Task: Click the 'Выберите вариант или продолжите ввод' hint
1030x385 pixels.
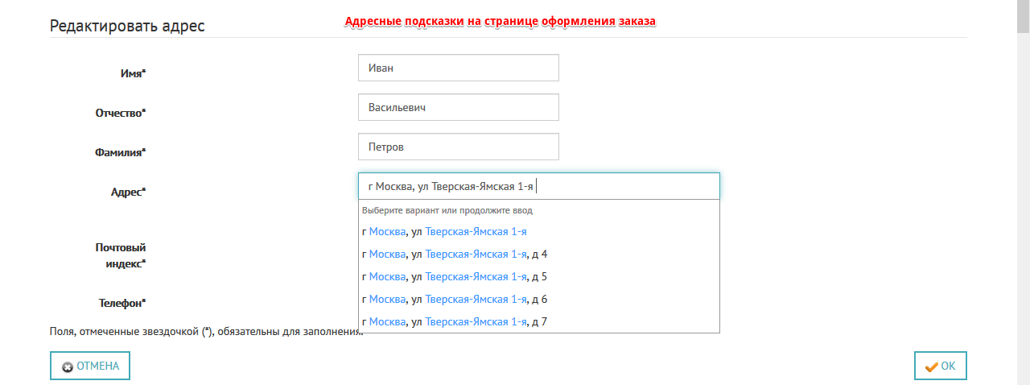Action: point(447,210)
